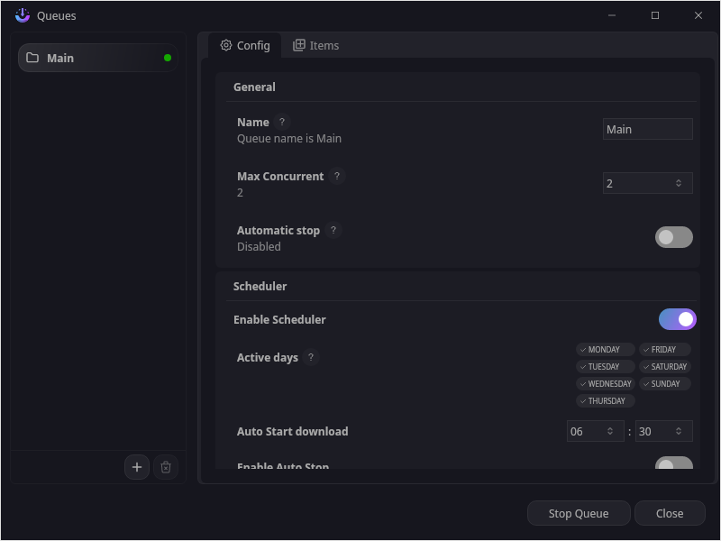Image resolution: width=721 pixels, height=541 pixels.
Task: Open the Config tab
Action: coord(245,45)
